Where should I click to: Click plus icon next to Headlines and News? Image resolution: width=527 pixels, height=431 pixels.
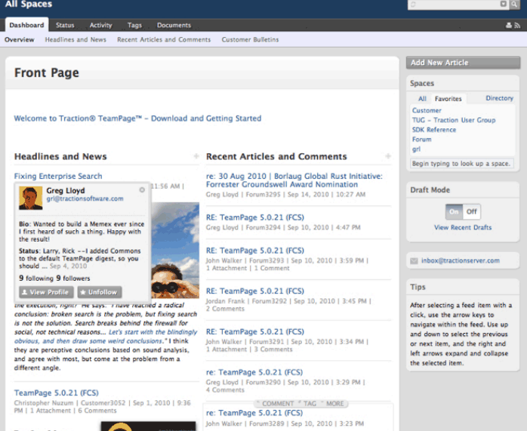coord(196,156)
